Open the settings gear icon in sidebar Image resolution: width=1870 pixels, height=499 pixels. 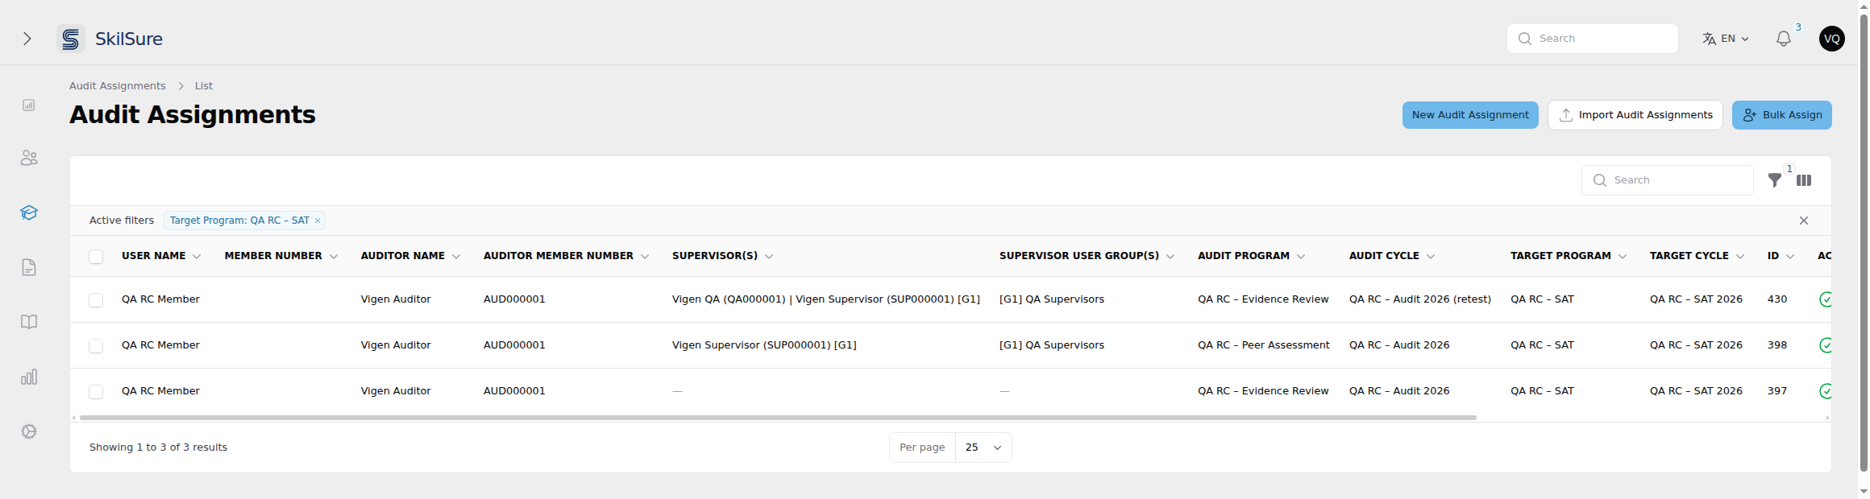pyautogui.click(x=29, y=431)
